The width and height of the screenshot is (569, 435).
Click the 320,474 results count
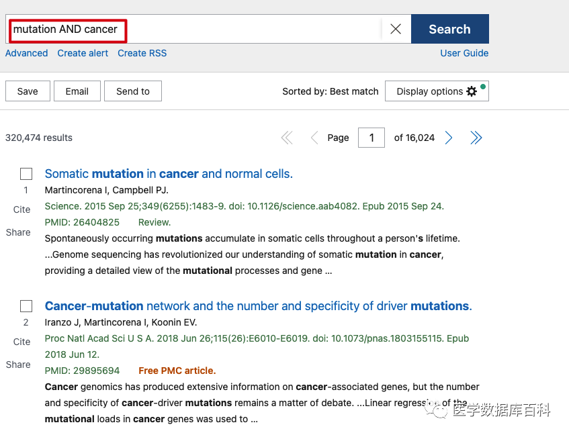tap(39, 138)
